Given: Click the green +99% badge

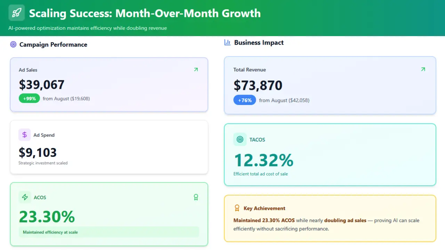Looking at the screenshot, I should pos(30,99).
